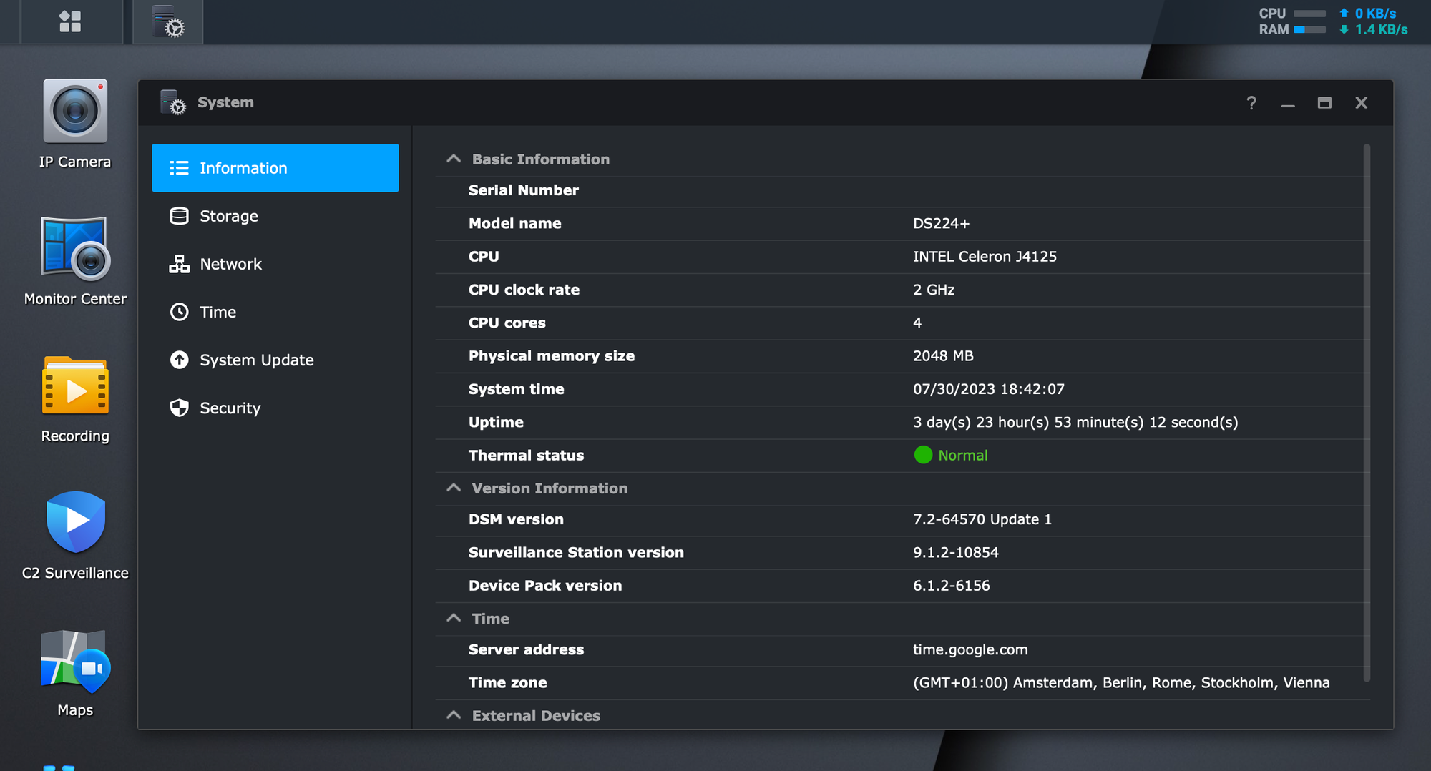
Task: Collapse the External Devices section
Action: [454, 715]
